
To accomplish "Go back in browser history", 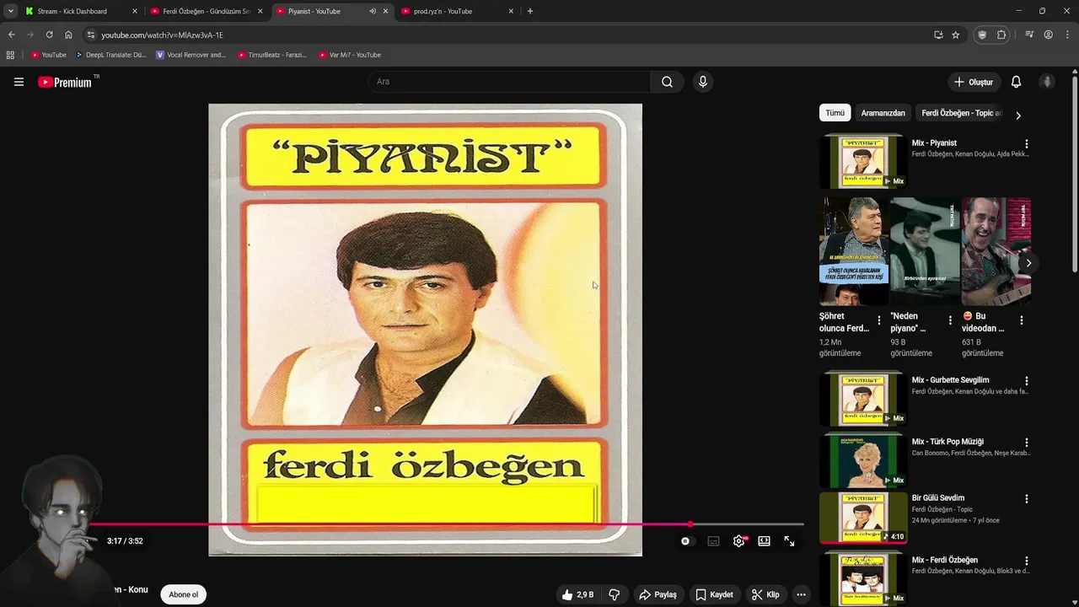I will pos(11,35).
